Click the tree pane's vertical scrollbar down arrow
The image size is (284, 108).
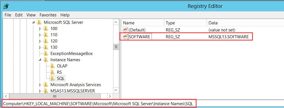(116, 90)
